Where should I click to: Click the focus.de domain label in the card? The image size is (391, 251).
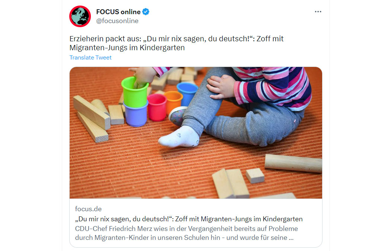88,209
